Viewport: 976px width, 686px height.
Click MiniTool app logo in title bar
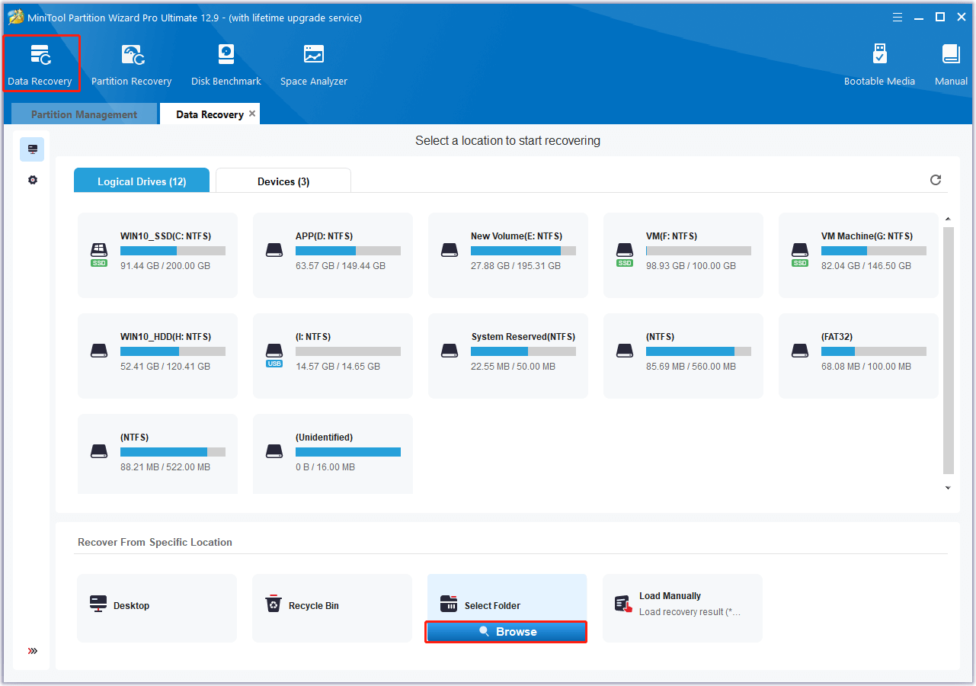click(x=15, y=17)
